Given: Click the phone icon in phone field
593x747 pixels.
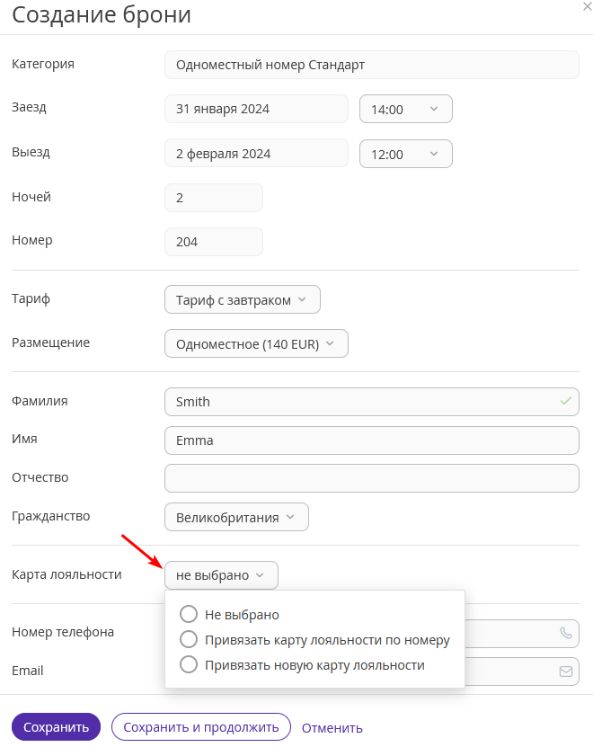Looking at the screenshot, I should [x=566, y=633].
